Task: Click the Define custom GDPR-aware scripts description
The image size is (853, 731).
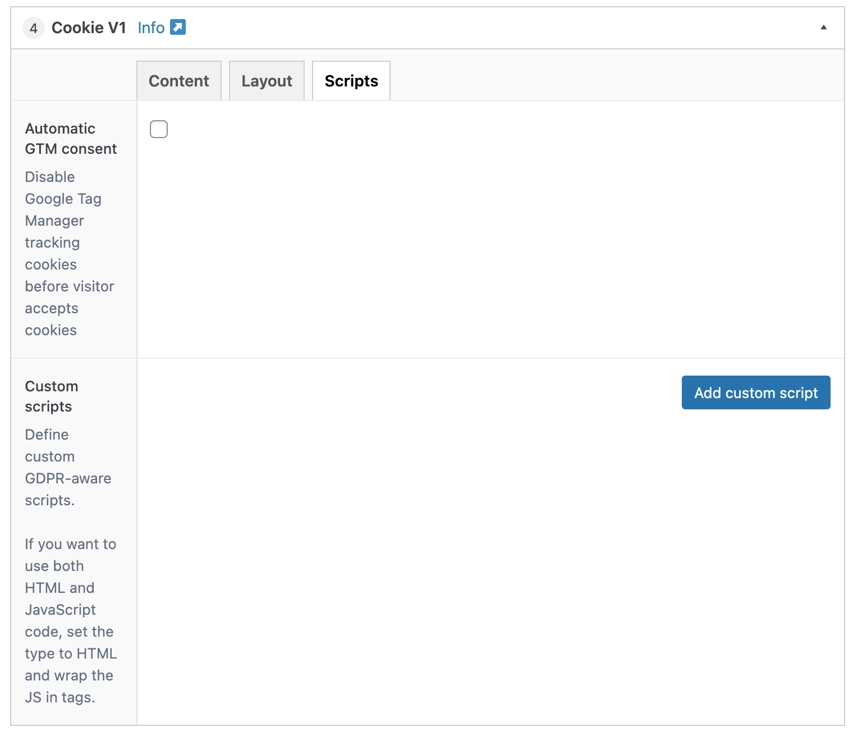Action: 68,467
